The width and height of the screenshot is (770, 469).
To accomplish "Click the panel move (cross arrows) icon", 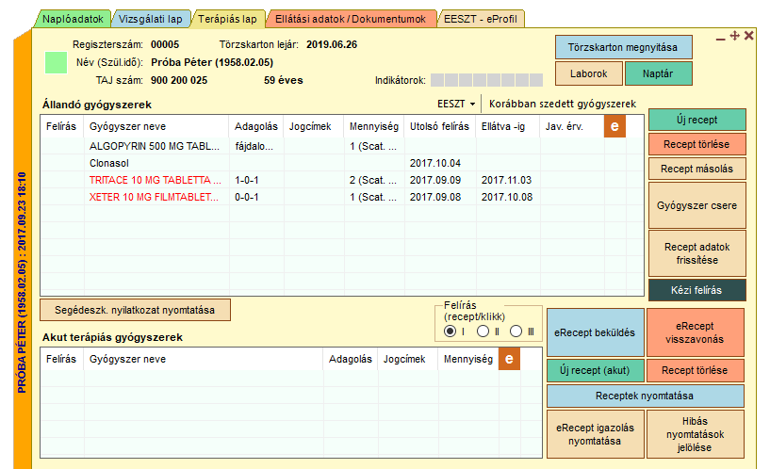I will click(735, 36).
